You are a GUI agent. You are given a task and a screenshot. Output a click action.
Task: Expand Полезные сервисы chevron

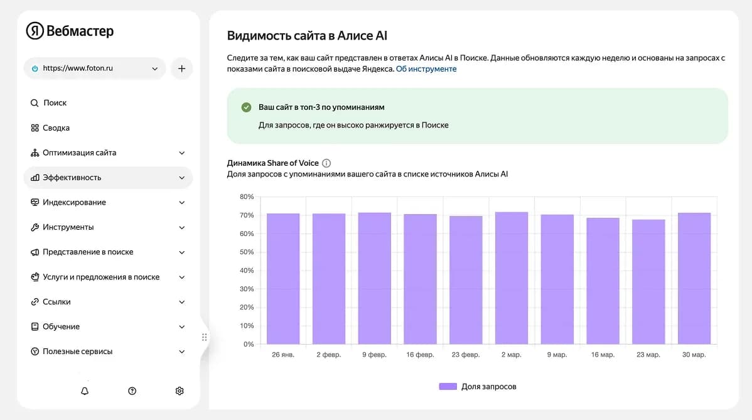182,352
